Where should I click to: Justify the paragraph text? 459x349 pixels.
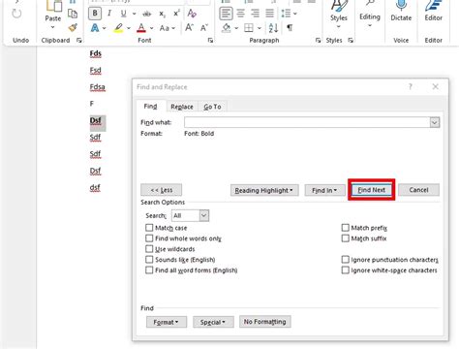[x=269, y=14]
